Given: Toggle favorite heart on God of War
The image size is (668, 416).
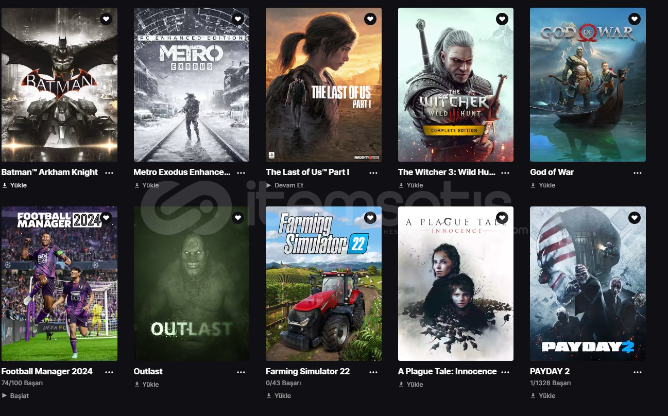Looking at the screenshot, I should pos(635,19).
